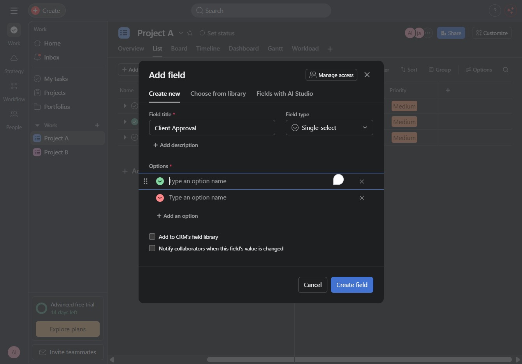Screen dimensions: 522x364
Task: Click the Customize button
Action: pyautogui.click(x=492, y=33)
